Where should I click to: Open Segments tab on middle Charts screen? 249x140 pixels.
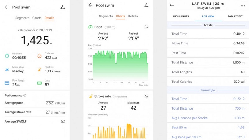tap(106, 16)
